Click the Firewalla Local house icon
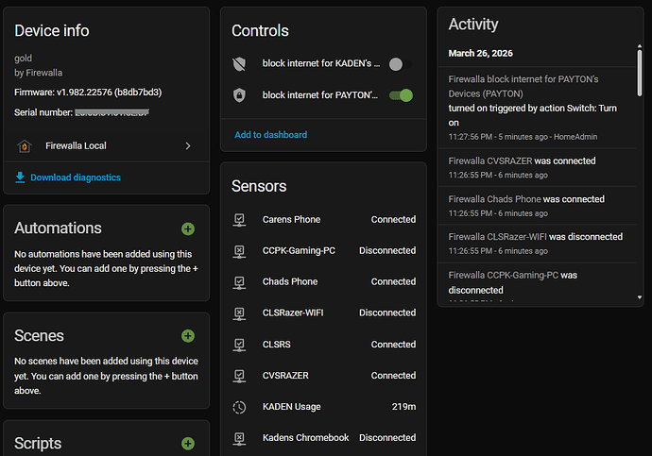Screen dimensions: 652x456 click(25, 146)
